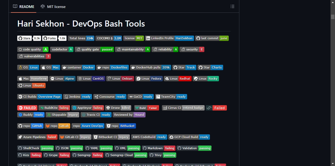Screen dimensions: 335x166
Task: Click the Azure Pipelines failed badge
Action: click(37, 137)
